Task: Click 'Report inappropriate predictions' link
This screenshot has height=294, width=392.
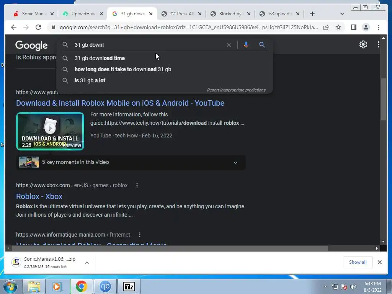Action: point(236,90)
